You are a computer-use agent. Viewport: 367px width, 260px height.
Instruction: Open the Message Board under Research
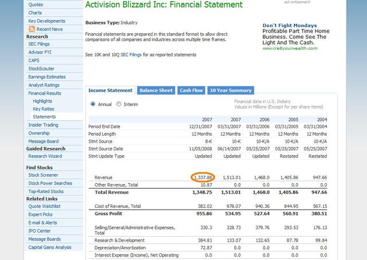(44, 141)
